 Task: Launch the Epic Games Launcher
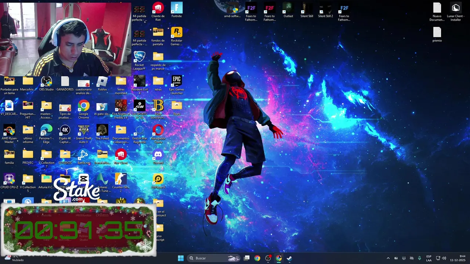tap(177, 85)
